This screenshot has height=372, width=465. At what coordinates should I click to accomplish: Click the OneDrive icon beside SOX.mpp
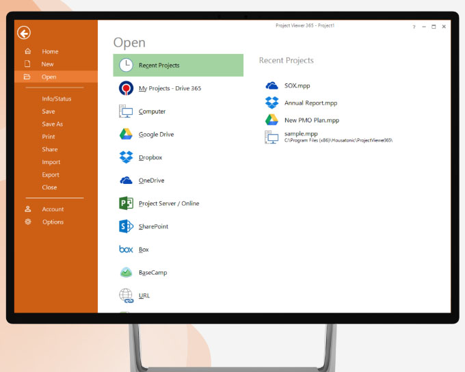(271, 85)
